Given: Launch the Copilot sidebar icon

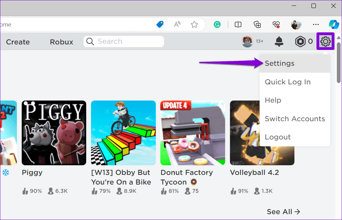Looking at the screenshot, I should tap(334, 24).
